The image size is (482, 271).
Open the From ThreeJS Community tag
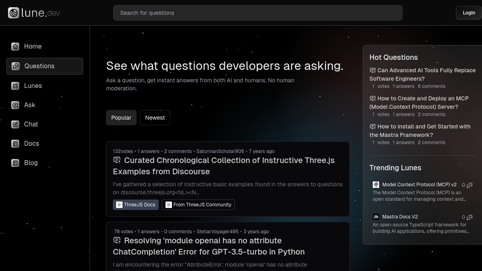click(198, 205)
